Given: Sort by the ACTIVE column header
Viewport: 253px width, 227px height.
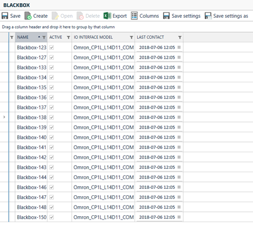Looking at the screenshot, I should coord(55,37).
